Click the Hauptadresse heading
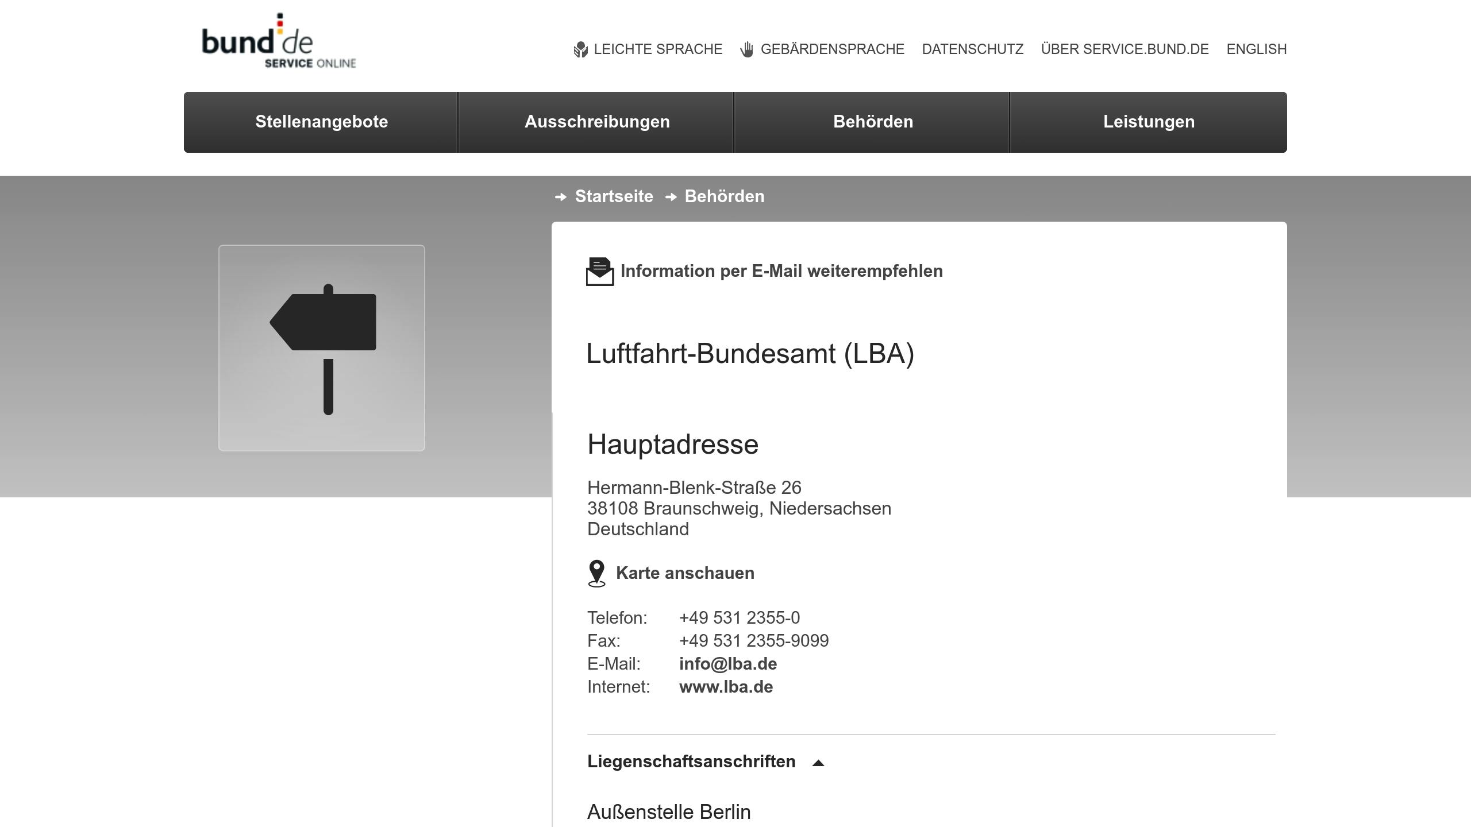The height and width of the screenshot is (827, 1471). click(x=673, y=445)
